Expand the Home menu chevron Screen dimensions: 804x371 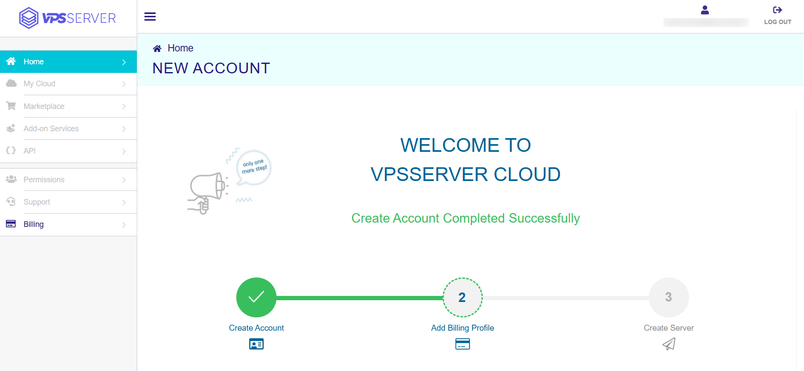(124, 62)
